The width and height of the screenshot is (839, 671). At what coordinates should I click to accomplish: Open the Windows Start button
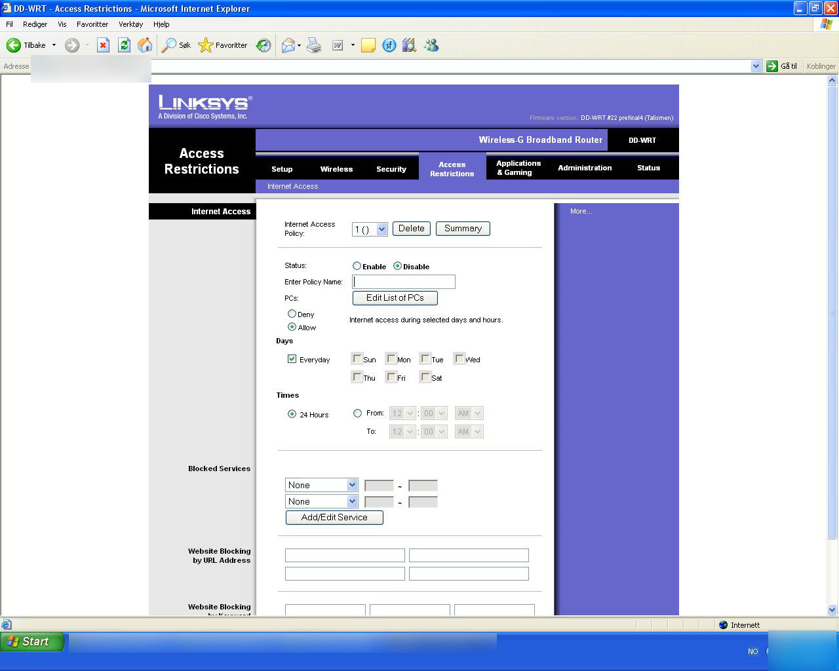coord(33,642)
